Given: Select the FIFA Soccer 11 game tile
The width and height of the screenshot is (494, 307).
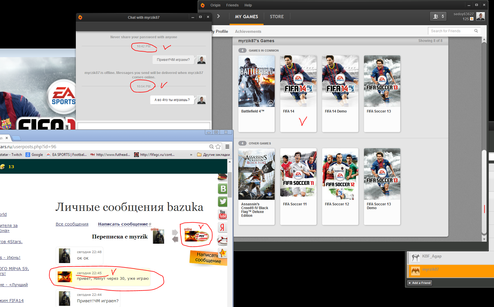Looking at the screenshot, I should [298, 187].
